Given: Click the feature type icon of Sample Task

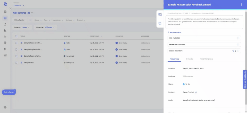Looking at the screenshot, I should (x=21, y=63).
